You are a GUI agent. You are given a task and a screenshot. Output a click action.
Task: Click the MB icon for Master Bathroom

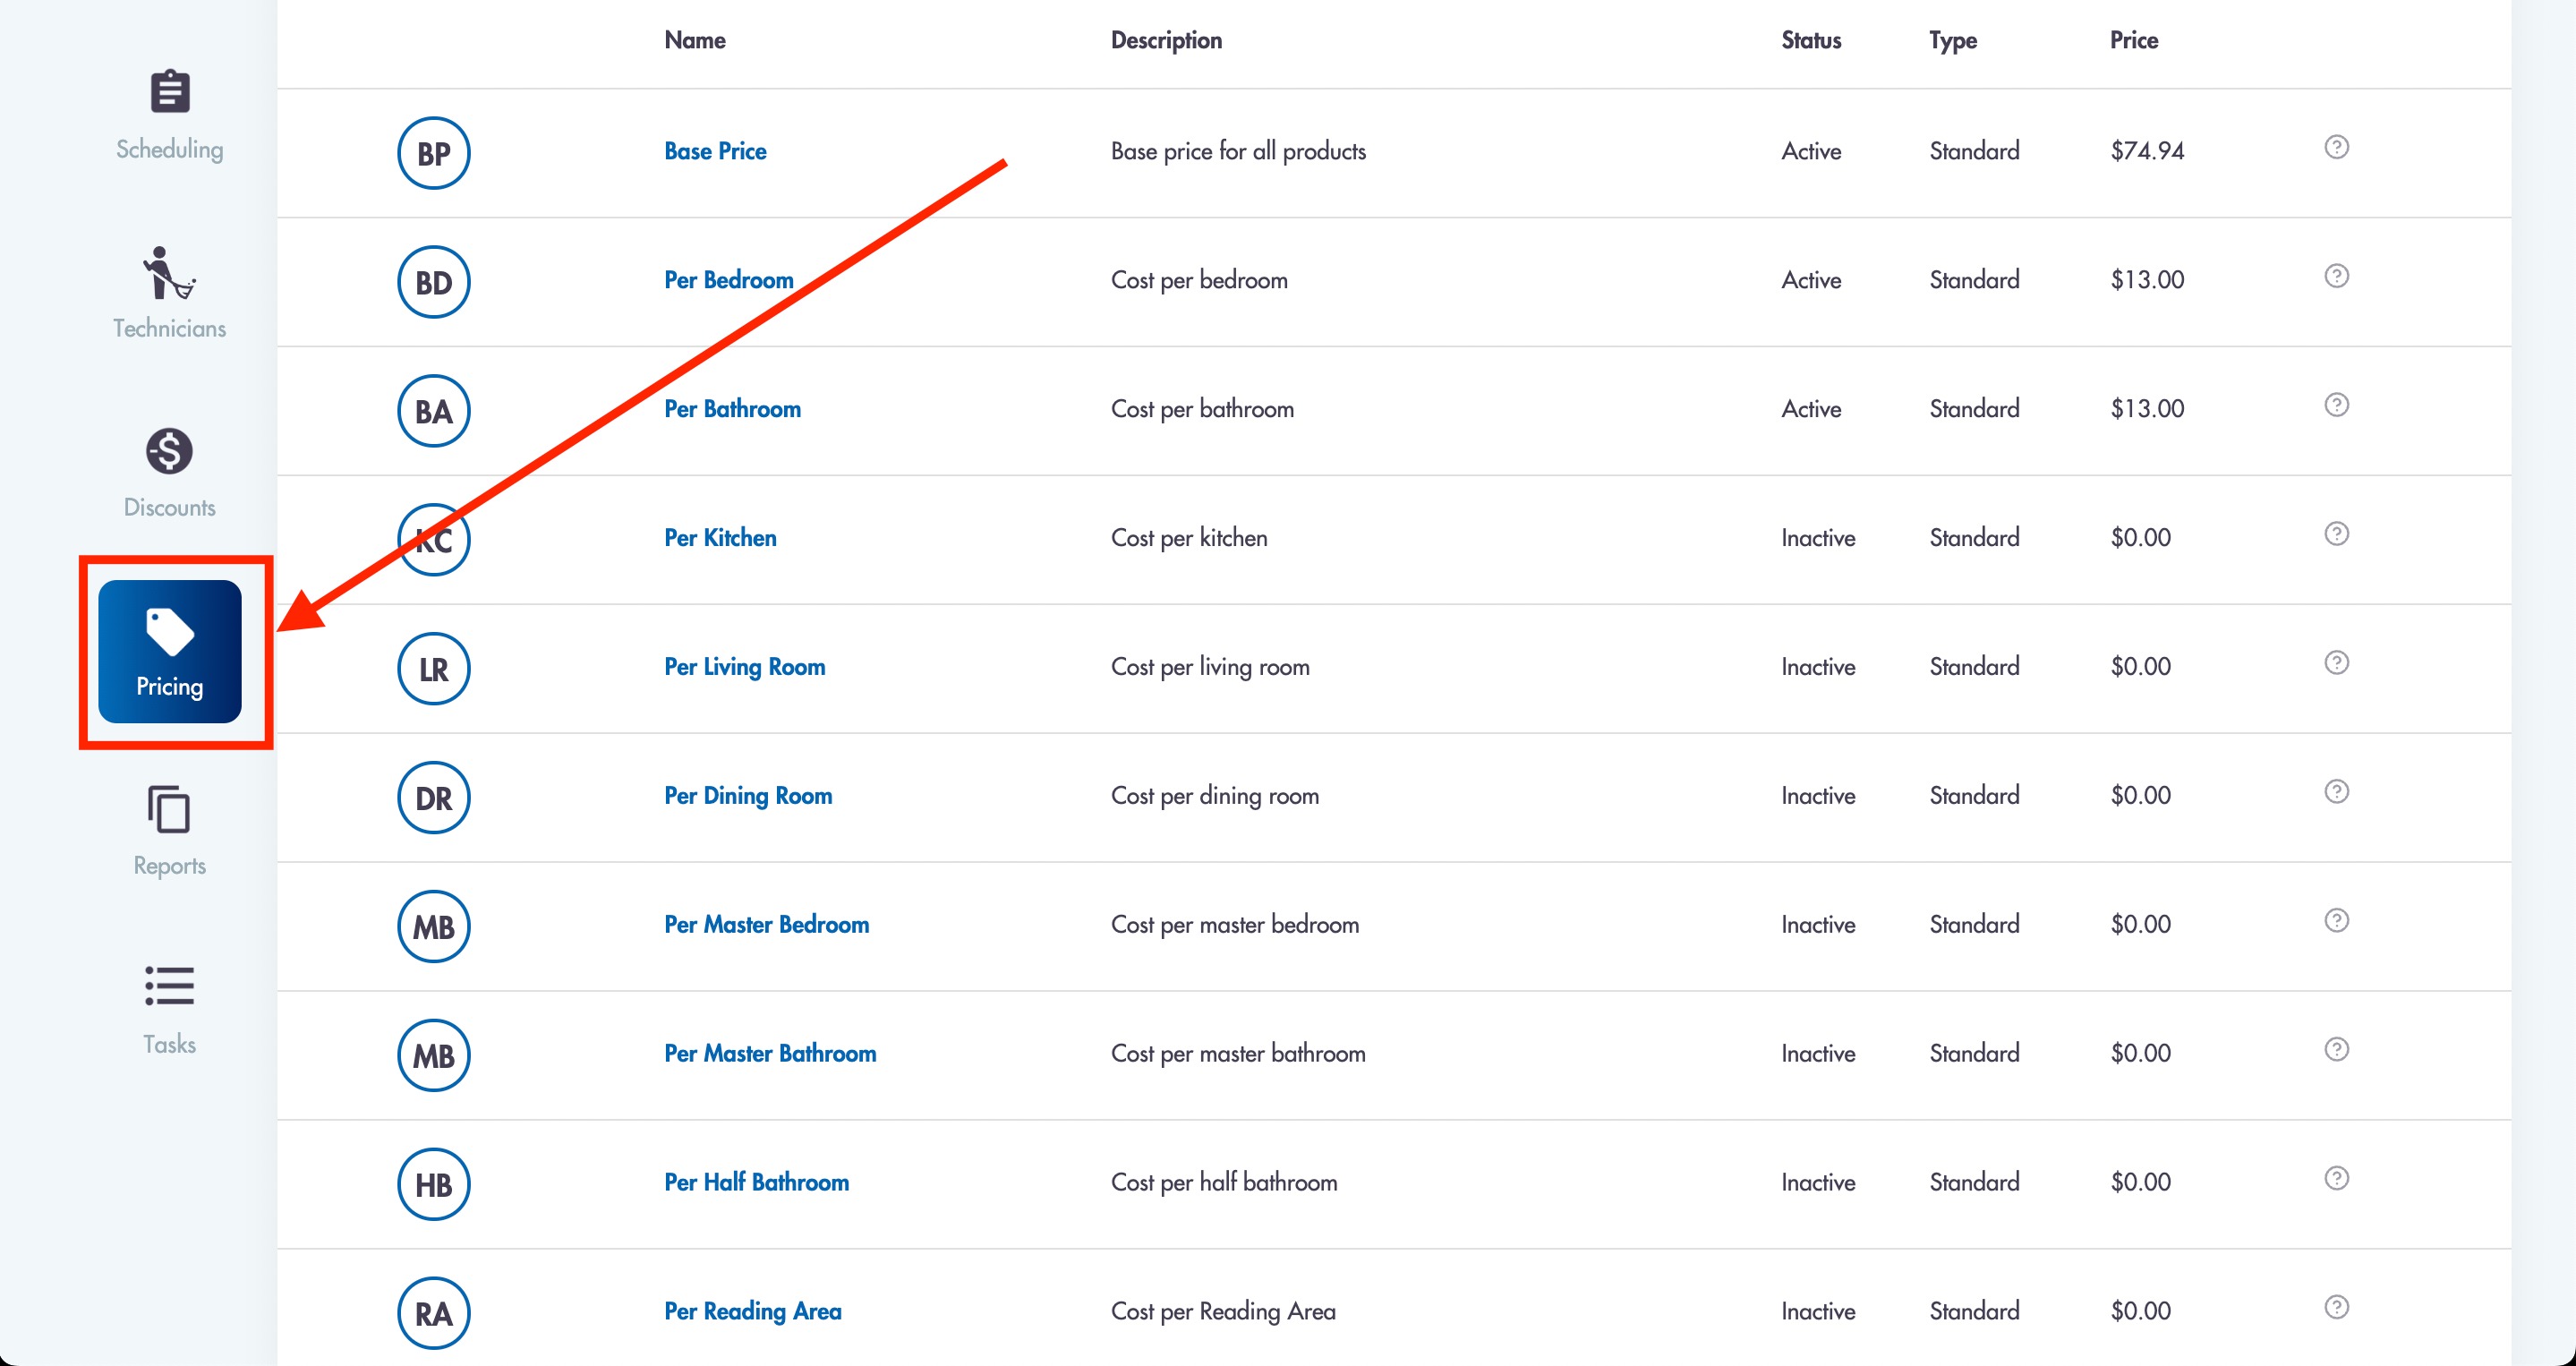coord(433,1056)
